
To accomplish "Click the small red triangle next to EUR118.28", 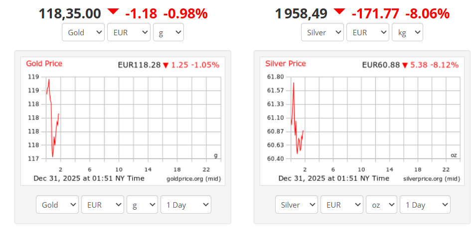I will click(x=165, y=65).
